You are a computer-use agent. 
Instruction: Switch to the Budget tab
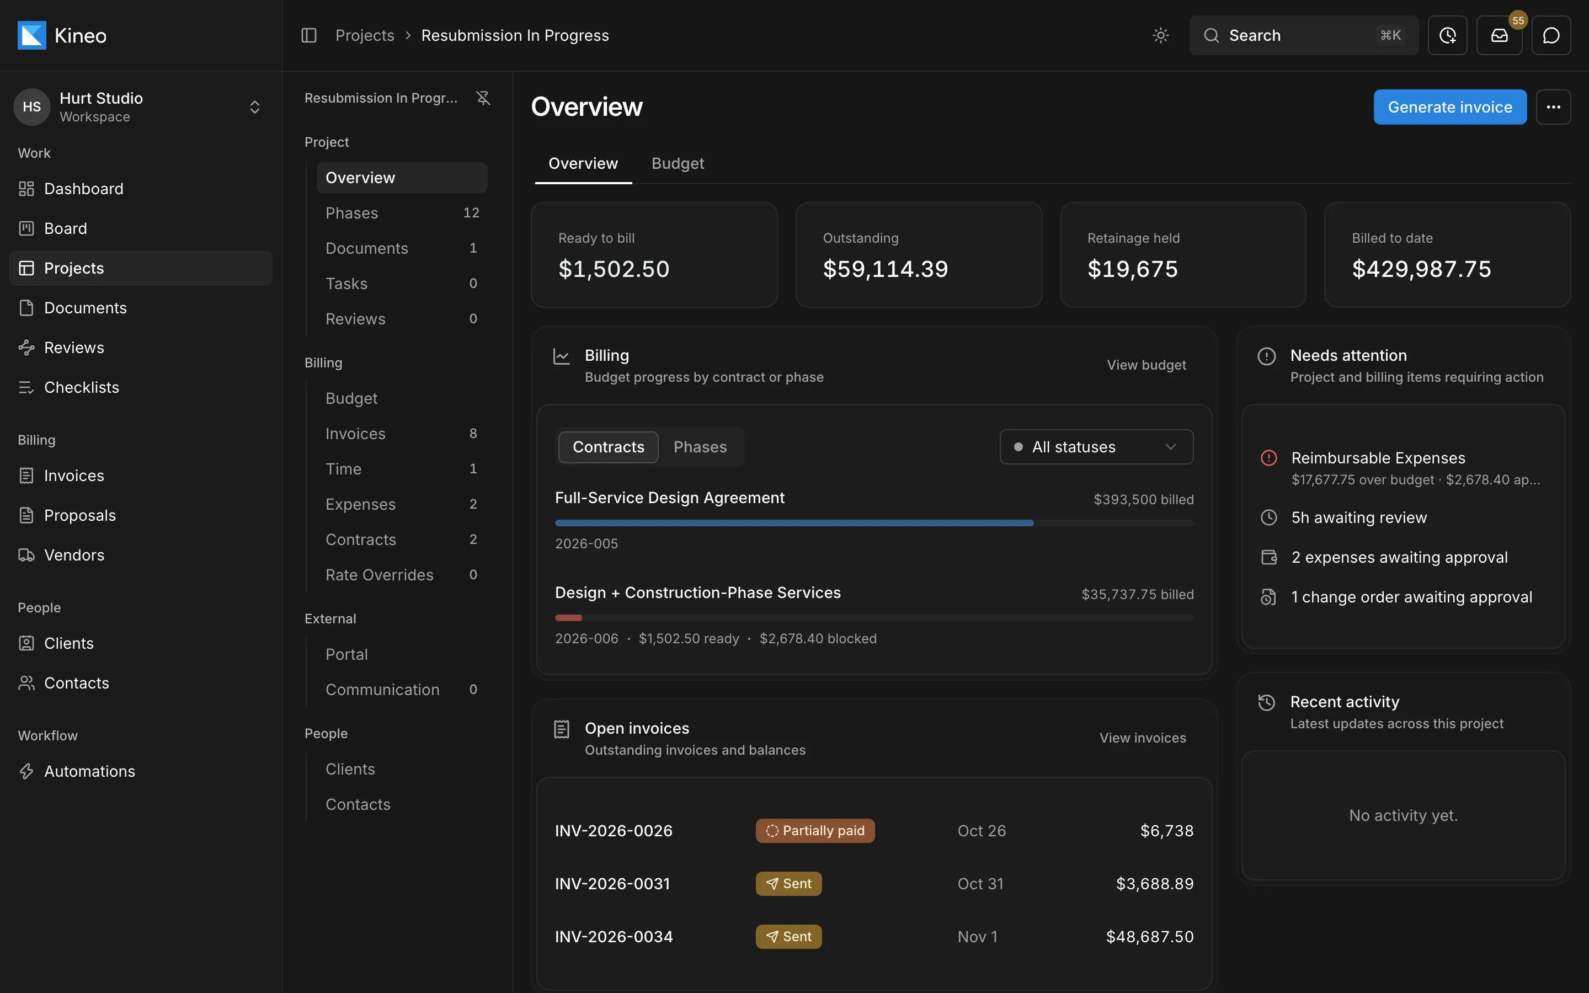[x=677, y=163]
